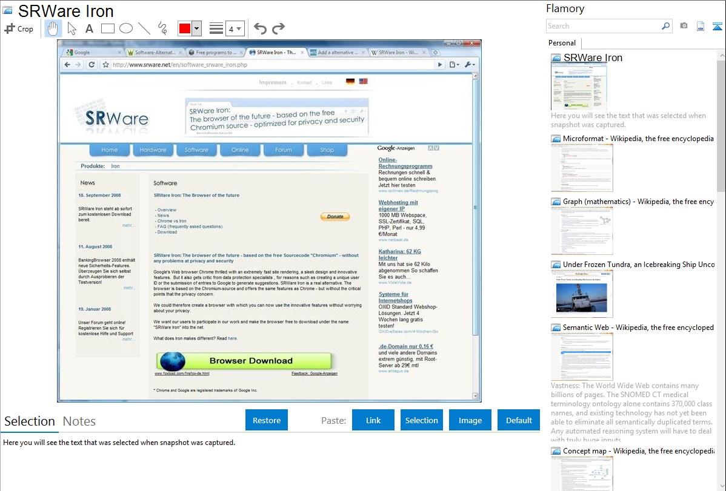Open the Microformat - Wikipedia snapshot title
Image resolution: width=726 pixels, height=491 pixels.
(638, 139)
